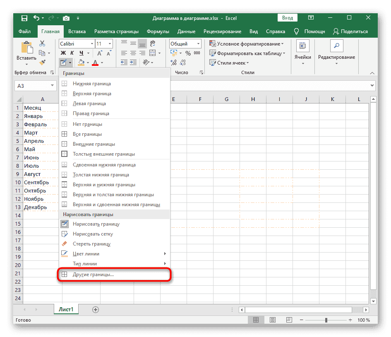Select the Format Painter brush icon

(x=42, y=62)
